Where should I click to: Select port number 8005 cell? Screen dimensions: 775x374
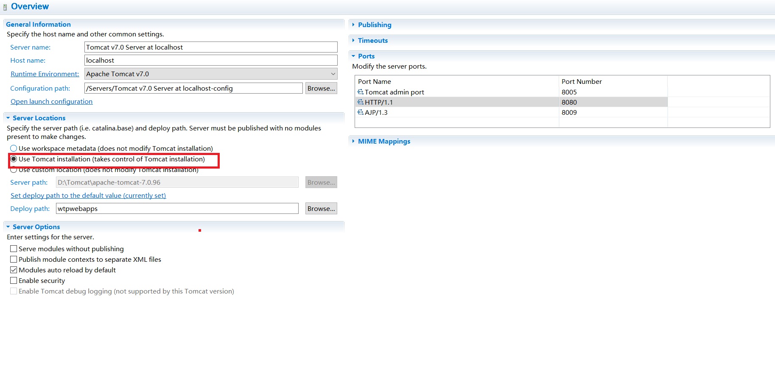coord(613,92)
